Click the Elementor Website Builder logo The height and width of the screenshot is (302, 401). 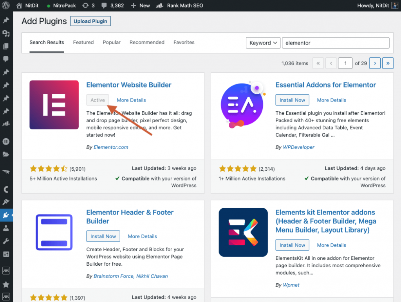(x=54, y=105)
